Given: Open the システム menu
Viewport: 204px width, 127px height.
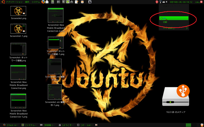Looking at the screenshot, I should (36, 2).
